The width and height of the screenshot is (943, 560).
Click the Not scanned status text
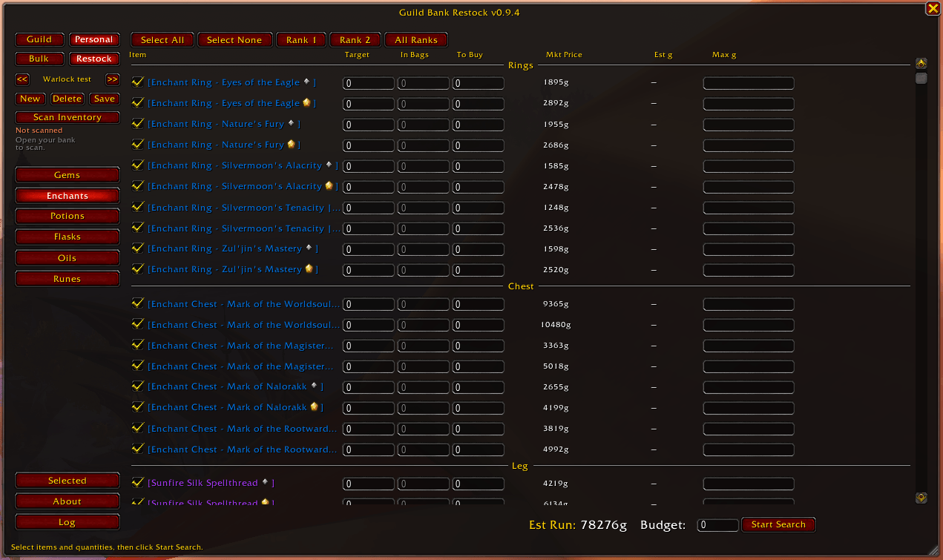pyautogui.click(x=39, y=131)
